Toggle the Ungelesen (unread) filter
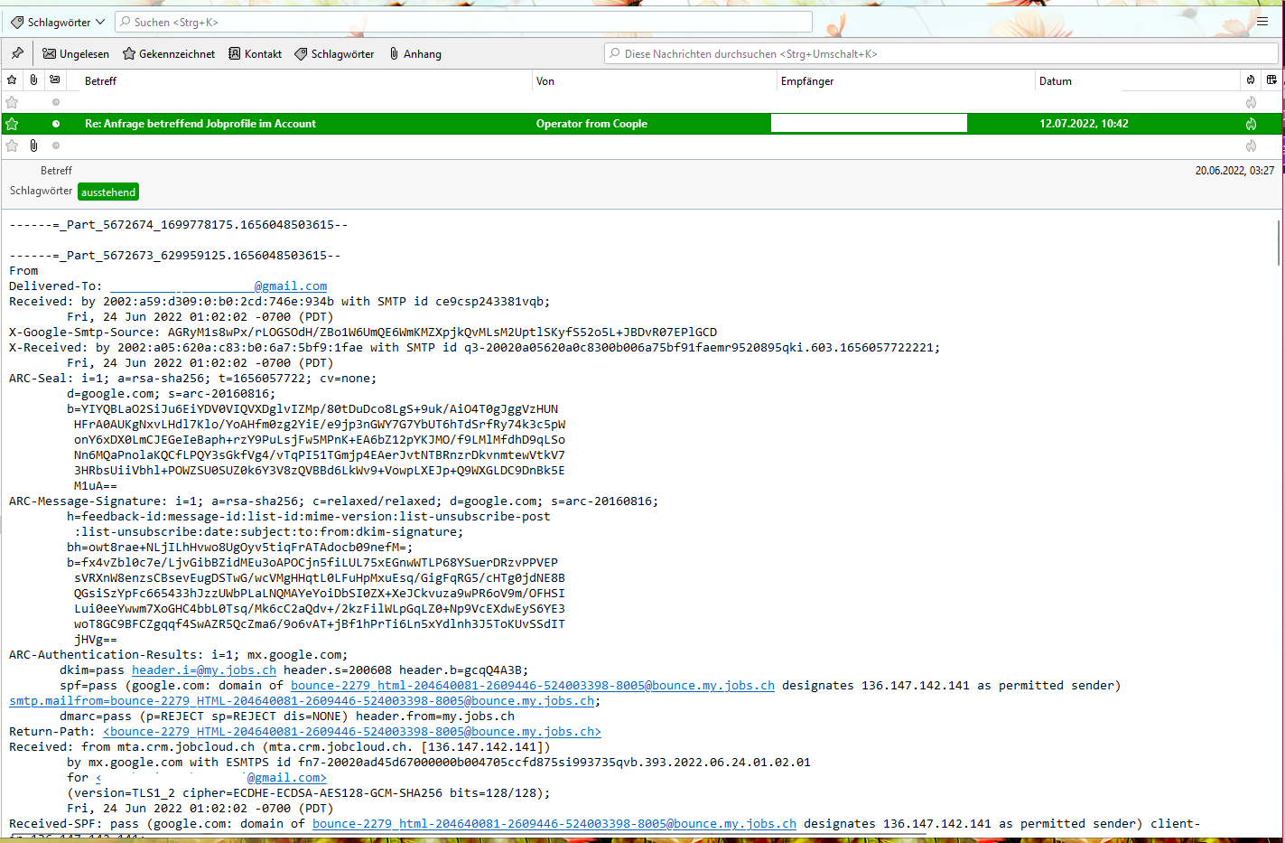The image size is (1285, 843). pyautogui.click(x=76, y=54)
